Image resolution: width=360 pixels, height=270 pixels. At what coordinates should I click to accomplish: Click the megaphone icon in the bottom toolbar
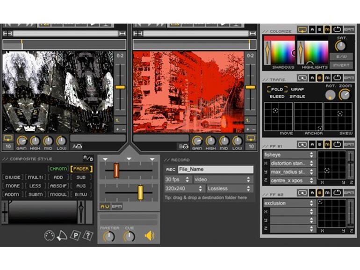62,235
